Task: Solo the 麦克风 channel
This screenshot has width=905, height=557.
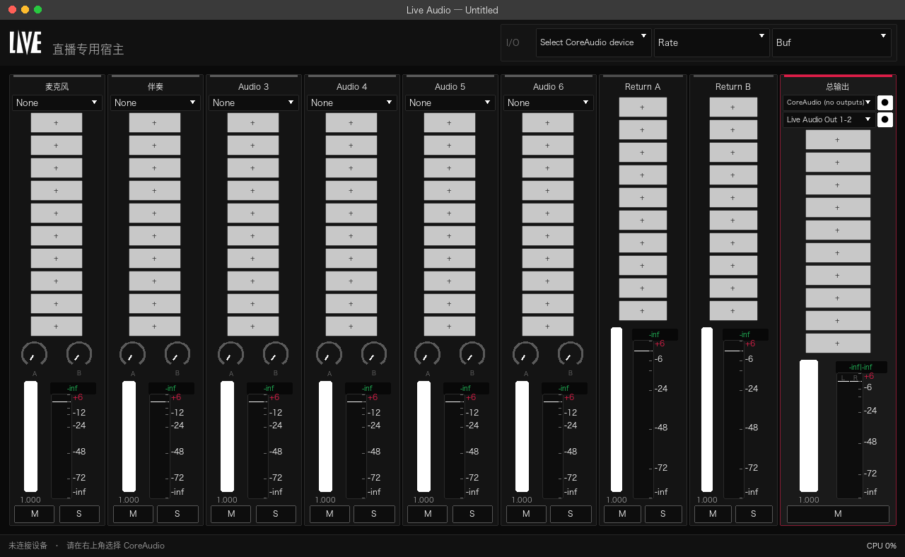Action: coord(79,514)
